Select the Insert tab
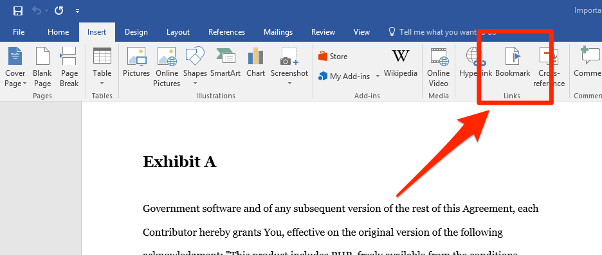 click(x=96, y=32)
